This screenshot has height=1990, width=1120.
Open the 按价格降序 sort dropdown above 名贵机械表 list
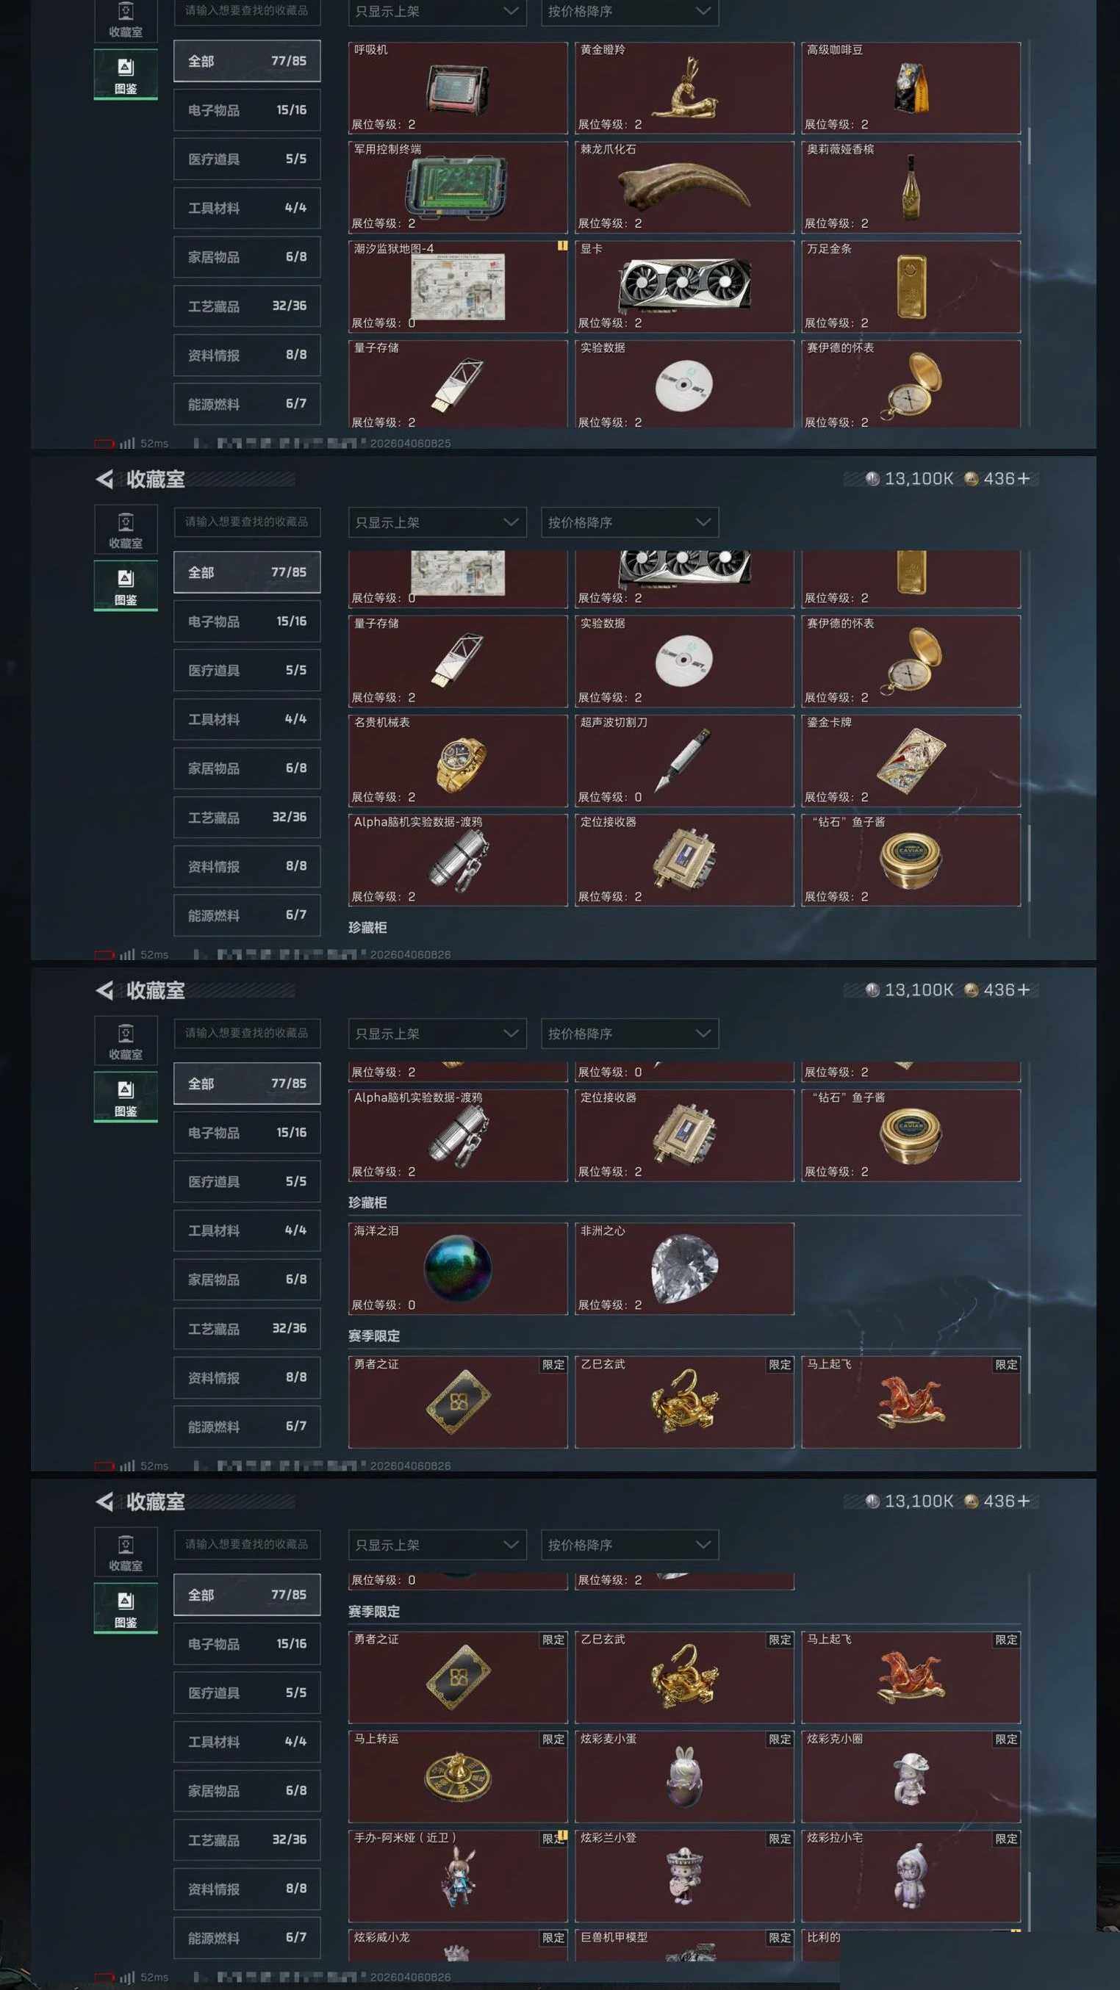coord(629,522)
